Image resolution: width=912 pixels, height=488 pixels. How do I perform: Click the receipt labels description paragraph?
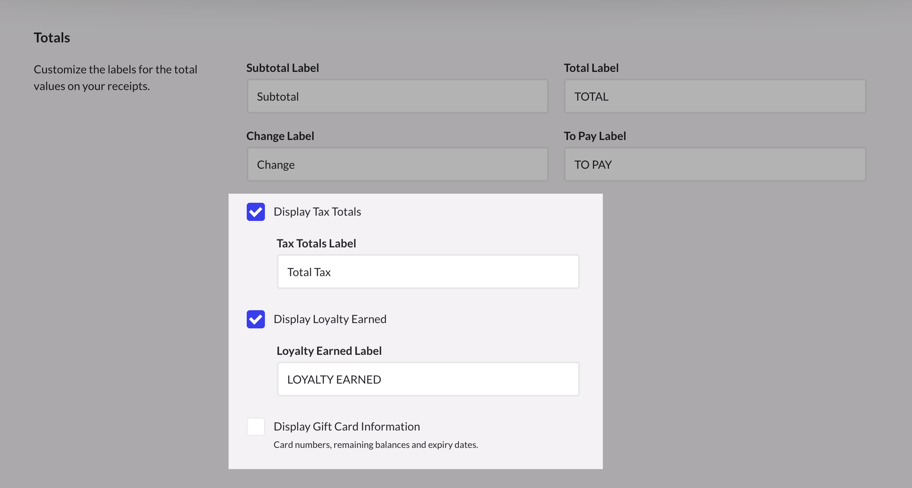115,78
